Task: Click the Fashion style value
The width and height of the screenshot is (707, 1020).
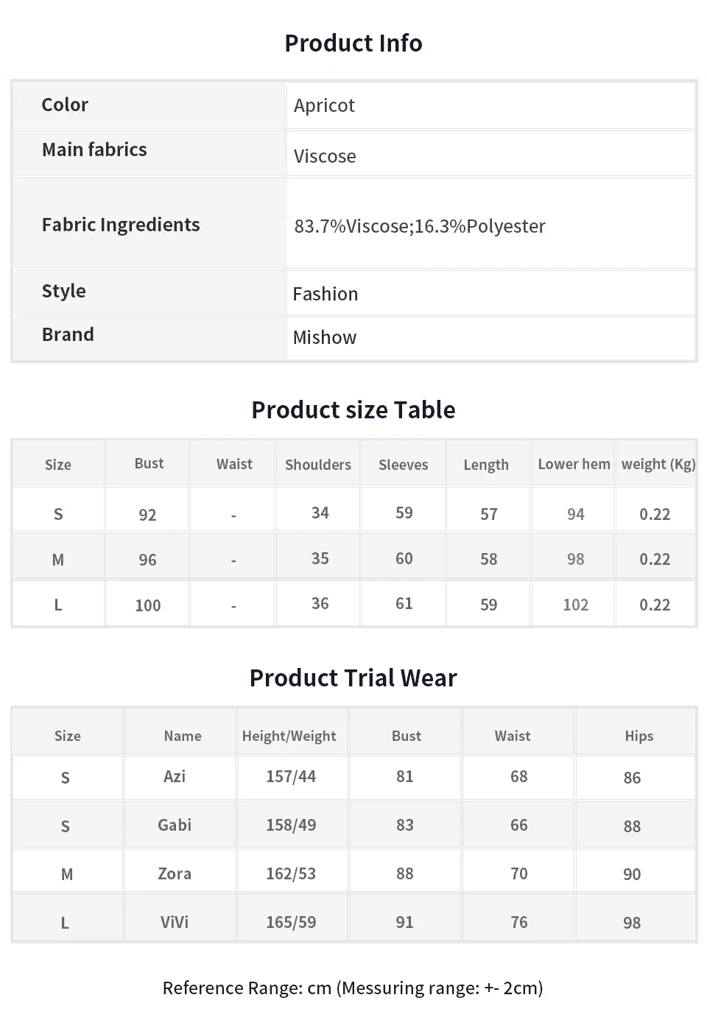Action: point(326,294)
